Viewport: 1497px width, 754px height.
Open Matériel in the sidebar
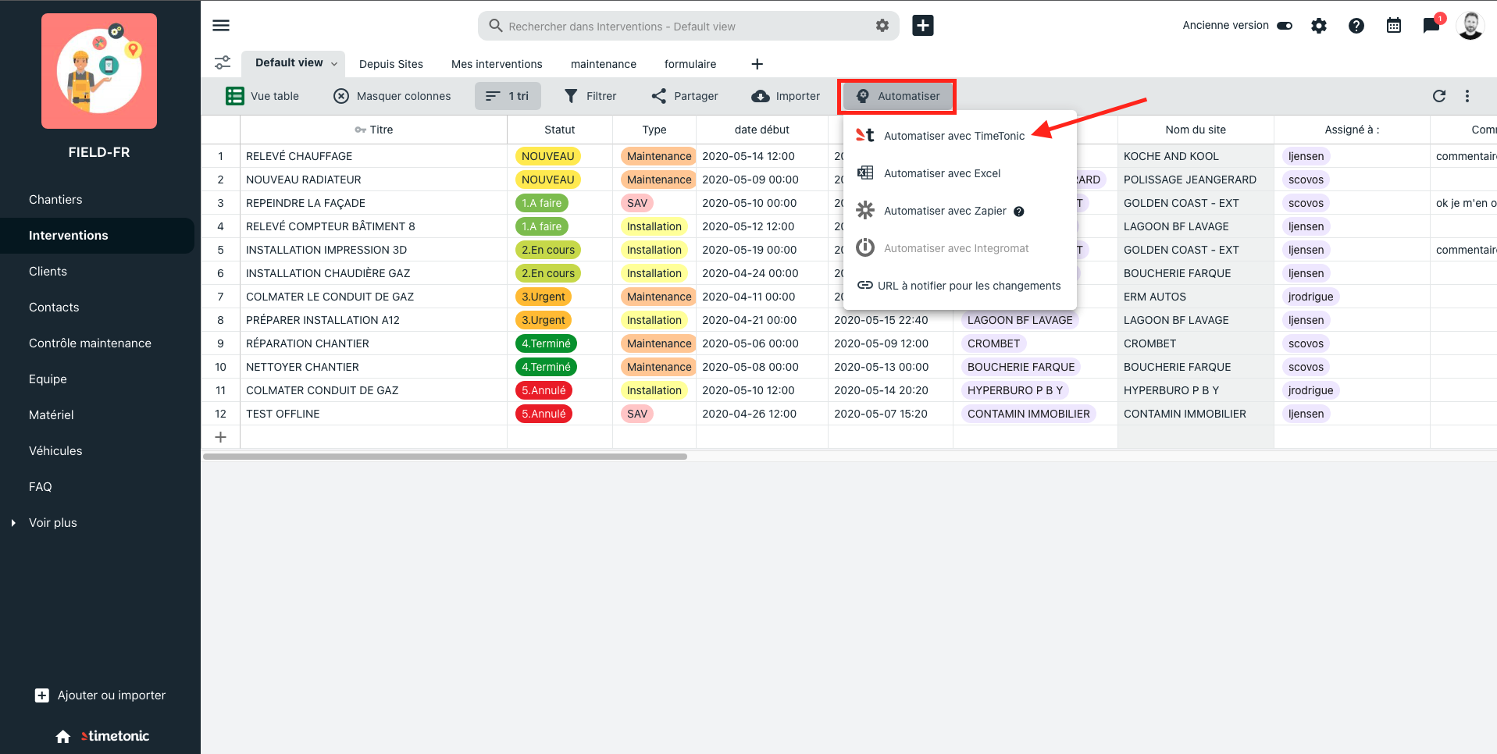point(52,415)
